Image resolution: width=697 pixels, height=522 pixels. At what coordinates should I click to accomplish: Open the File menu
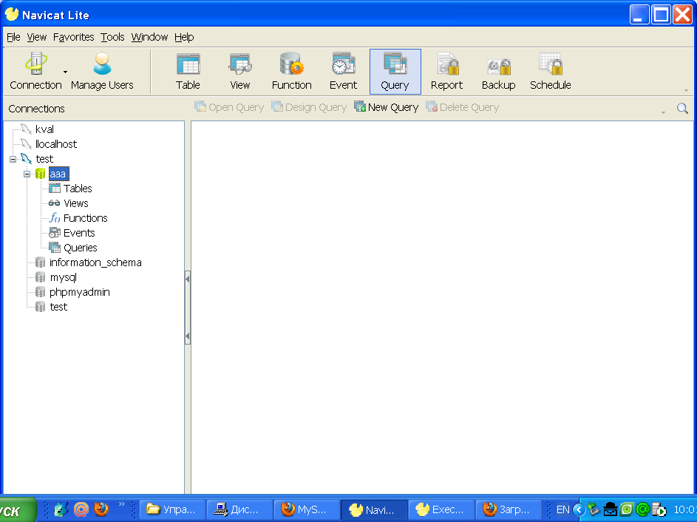13,37
